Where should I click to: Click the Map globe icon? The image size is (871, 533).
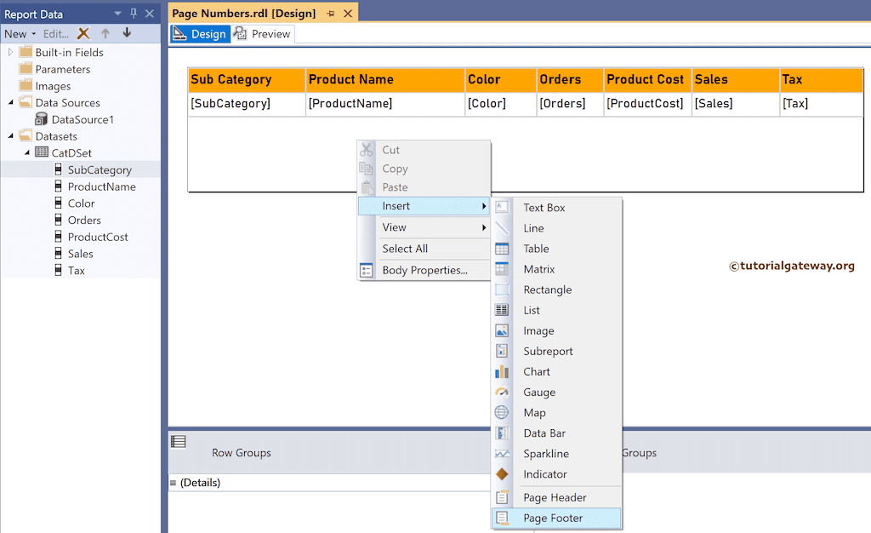coord(502,413)
